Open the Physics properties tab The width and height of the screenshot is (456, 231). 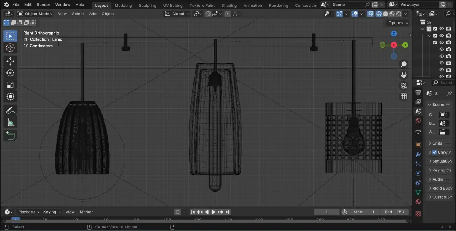pos(418,173)
